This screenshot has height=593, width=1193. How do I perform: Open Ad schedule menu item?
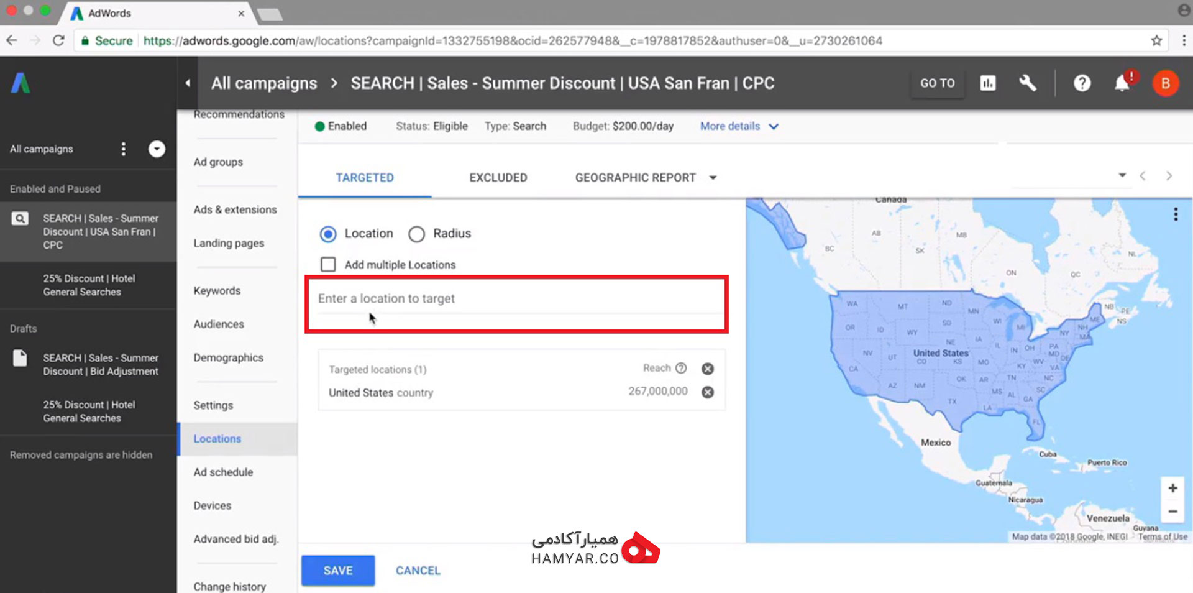[x=223, y=472]
